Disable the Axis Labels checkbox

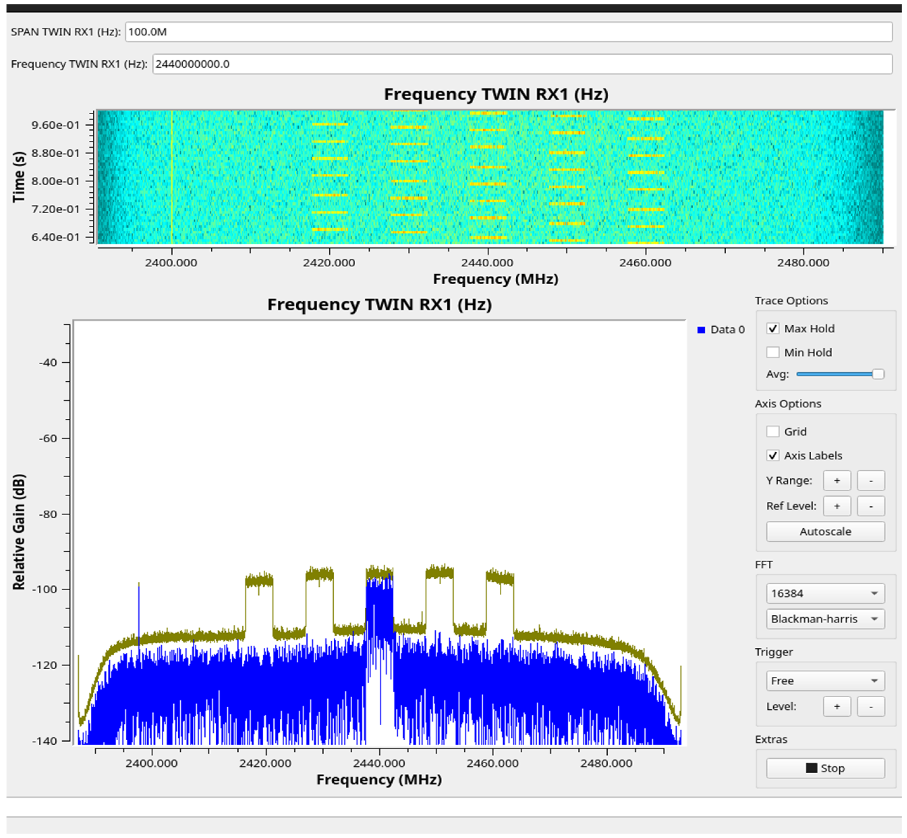(x=772, y=455)
